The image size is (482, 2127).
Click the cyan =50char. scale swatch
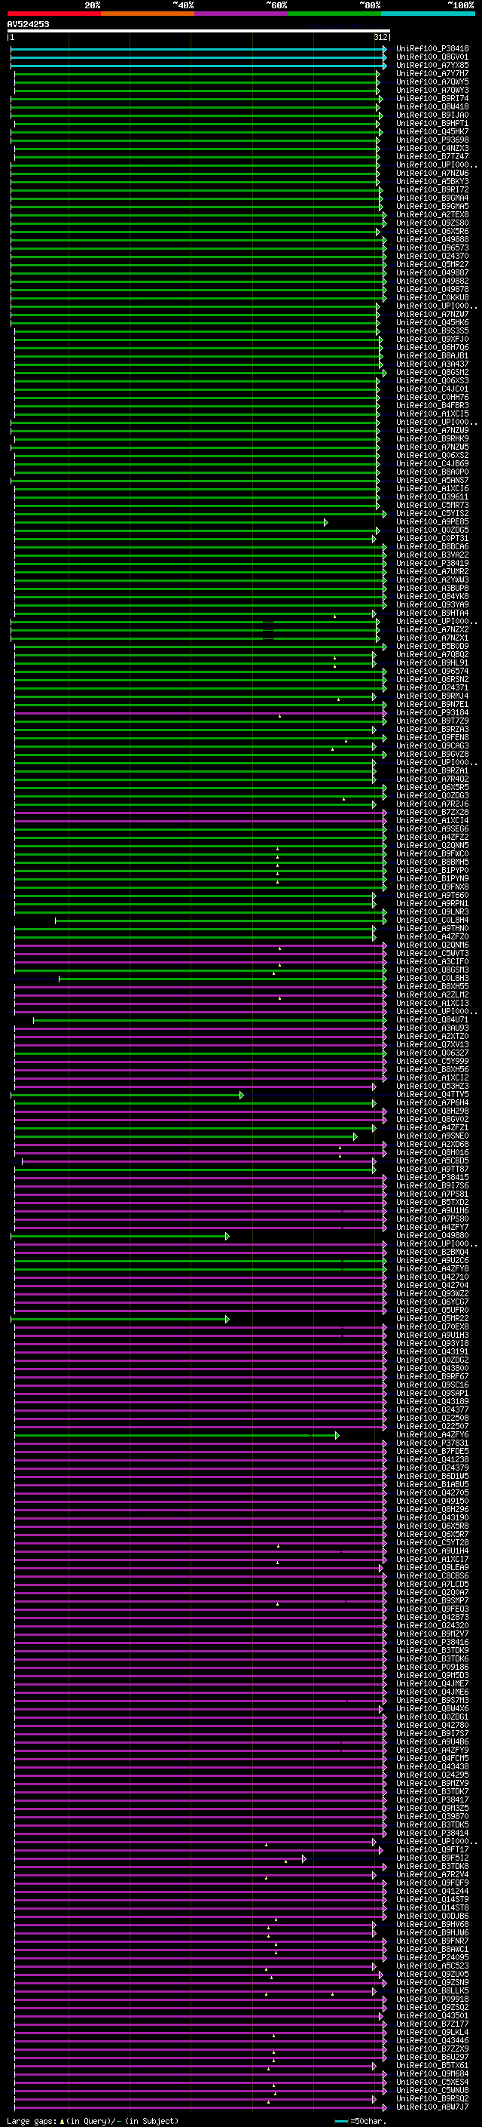point(341,2121)
